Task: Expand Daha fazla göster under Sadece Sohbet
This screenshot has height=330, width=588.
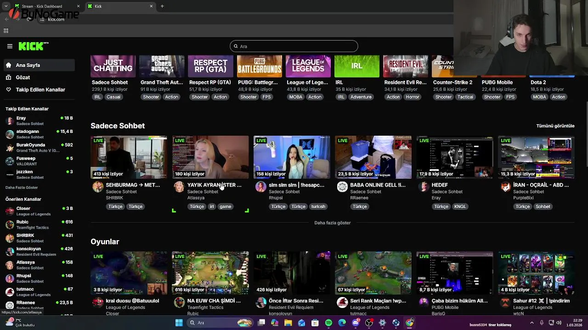Action: tap(333, 223)
